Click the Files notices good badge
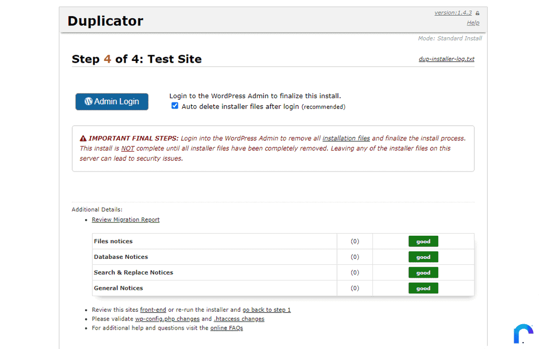This screenshot has width=539, height=349. pyautogui.click(x=423, y=241)
